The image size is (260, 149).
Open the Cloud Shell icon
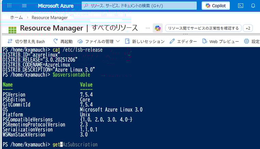[x=240, y=6]
